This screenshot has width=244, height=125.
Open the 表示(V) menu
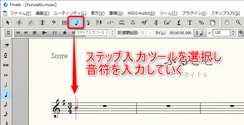[98, 13]
